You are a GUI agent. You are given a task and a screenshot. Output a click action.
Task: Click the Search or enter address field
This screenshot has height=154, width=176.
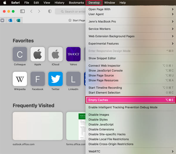click(70, 11)
